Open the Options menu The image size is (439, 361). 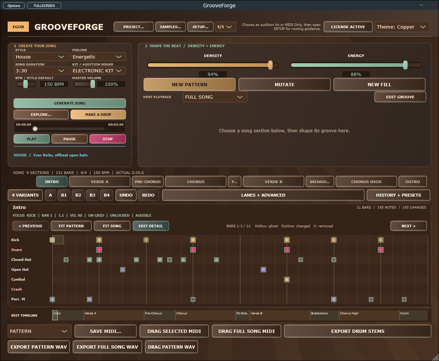click(14, 5)
